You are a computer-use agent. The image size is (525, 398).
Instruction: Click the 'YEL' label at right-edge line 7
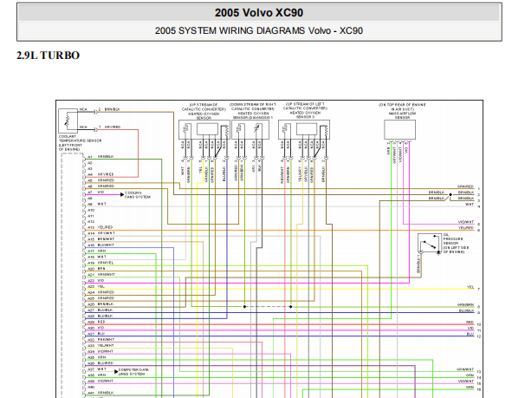tap(470, 288)
